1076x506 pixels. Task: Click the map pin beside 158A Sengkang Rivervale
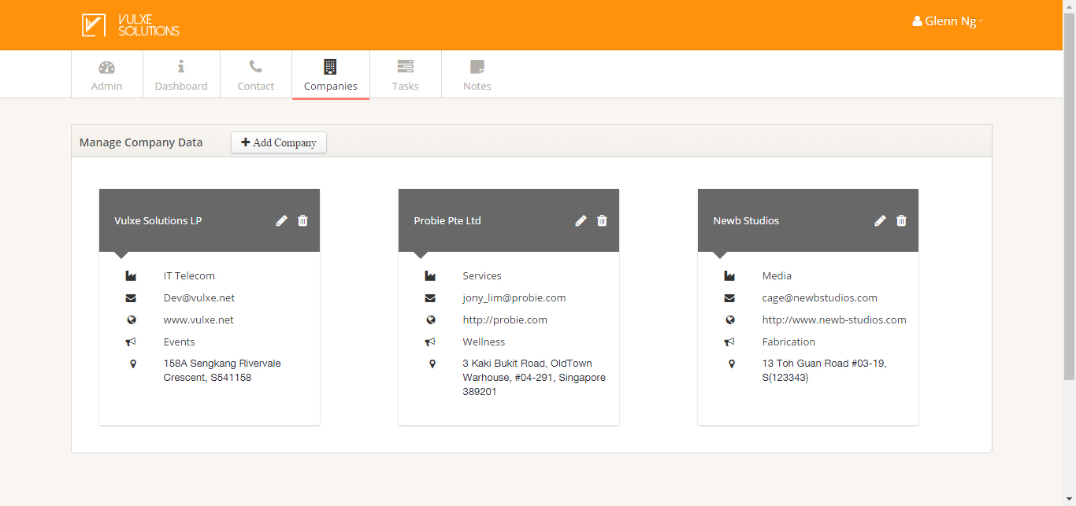(x=133, y=364)
